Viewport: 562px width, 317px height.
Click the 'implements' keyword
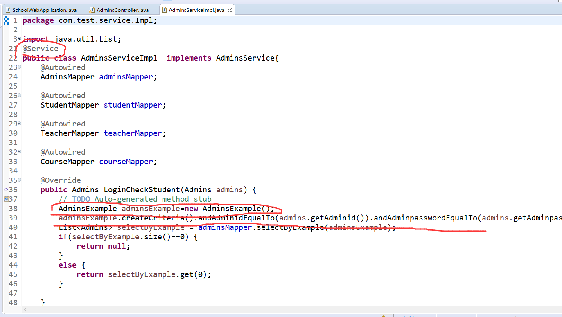(x=189, y=58)
